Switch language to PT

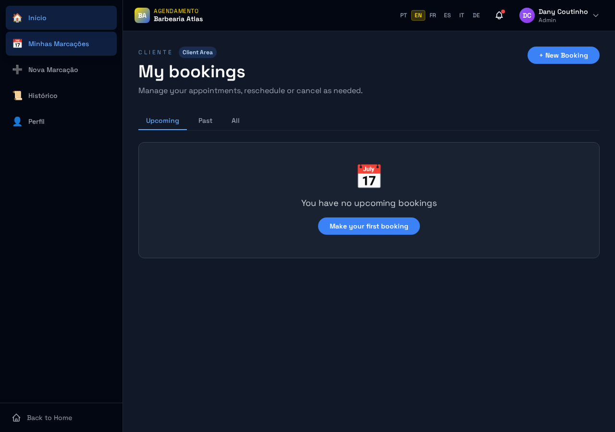[x=404, y=15]
